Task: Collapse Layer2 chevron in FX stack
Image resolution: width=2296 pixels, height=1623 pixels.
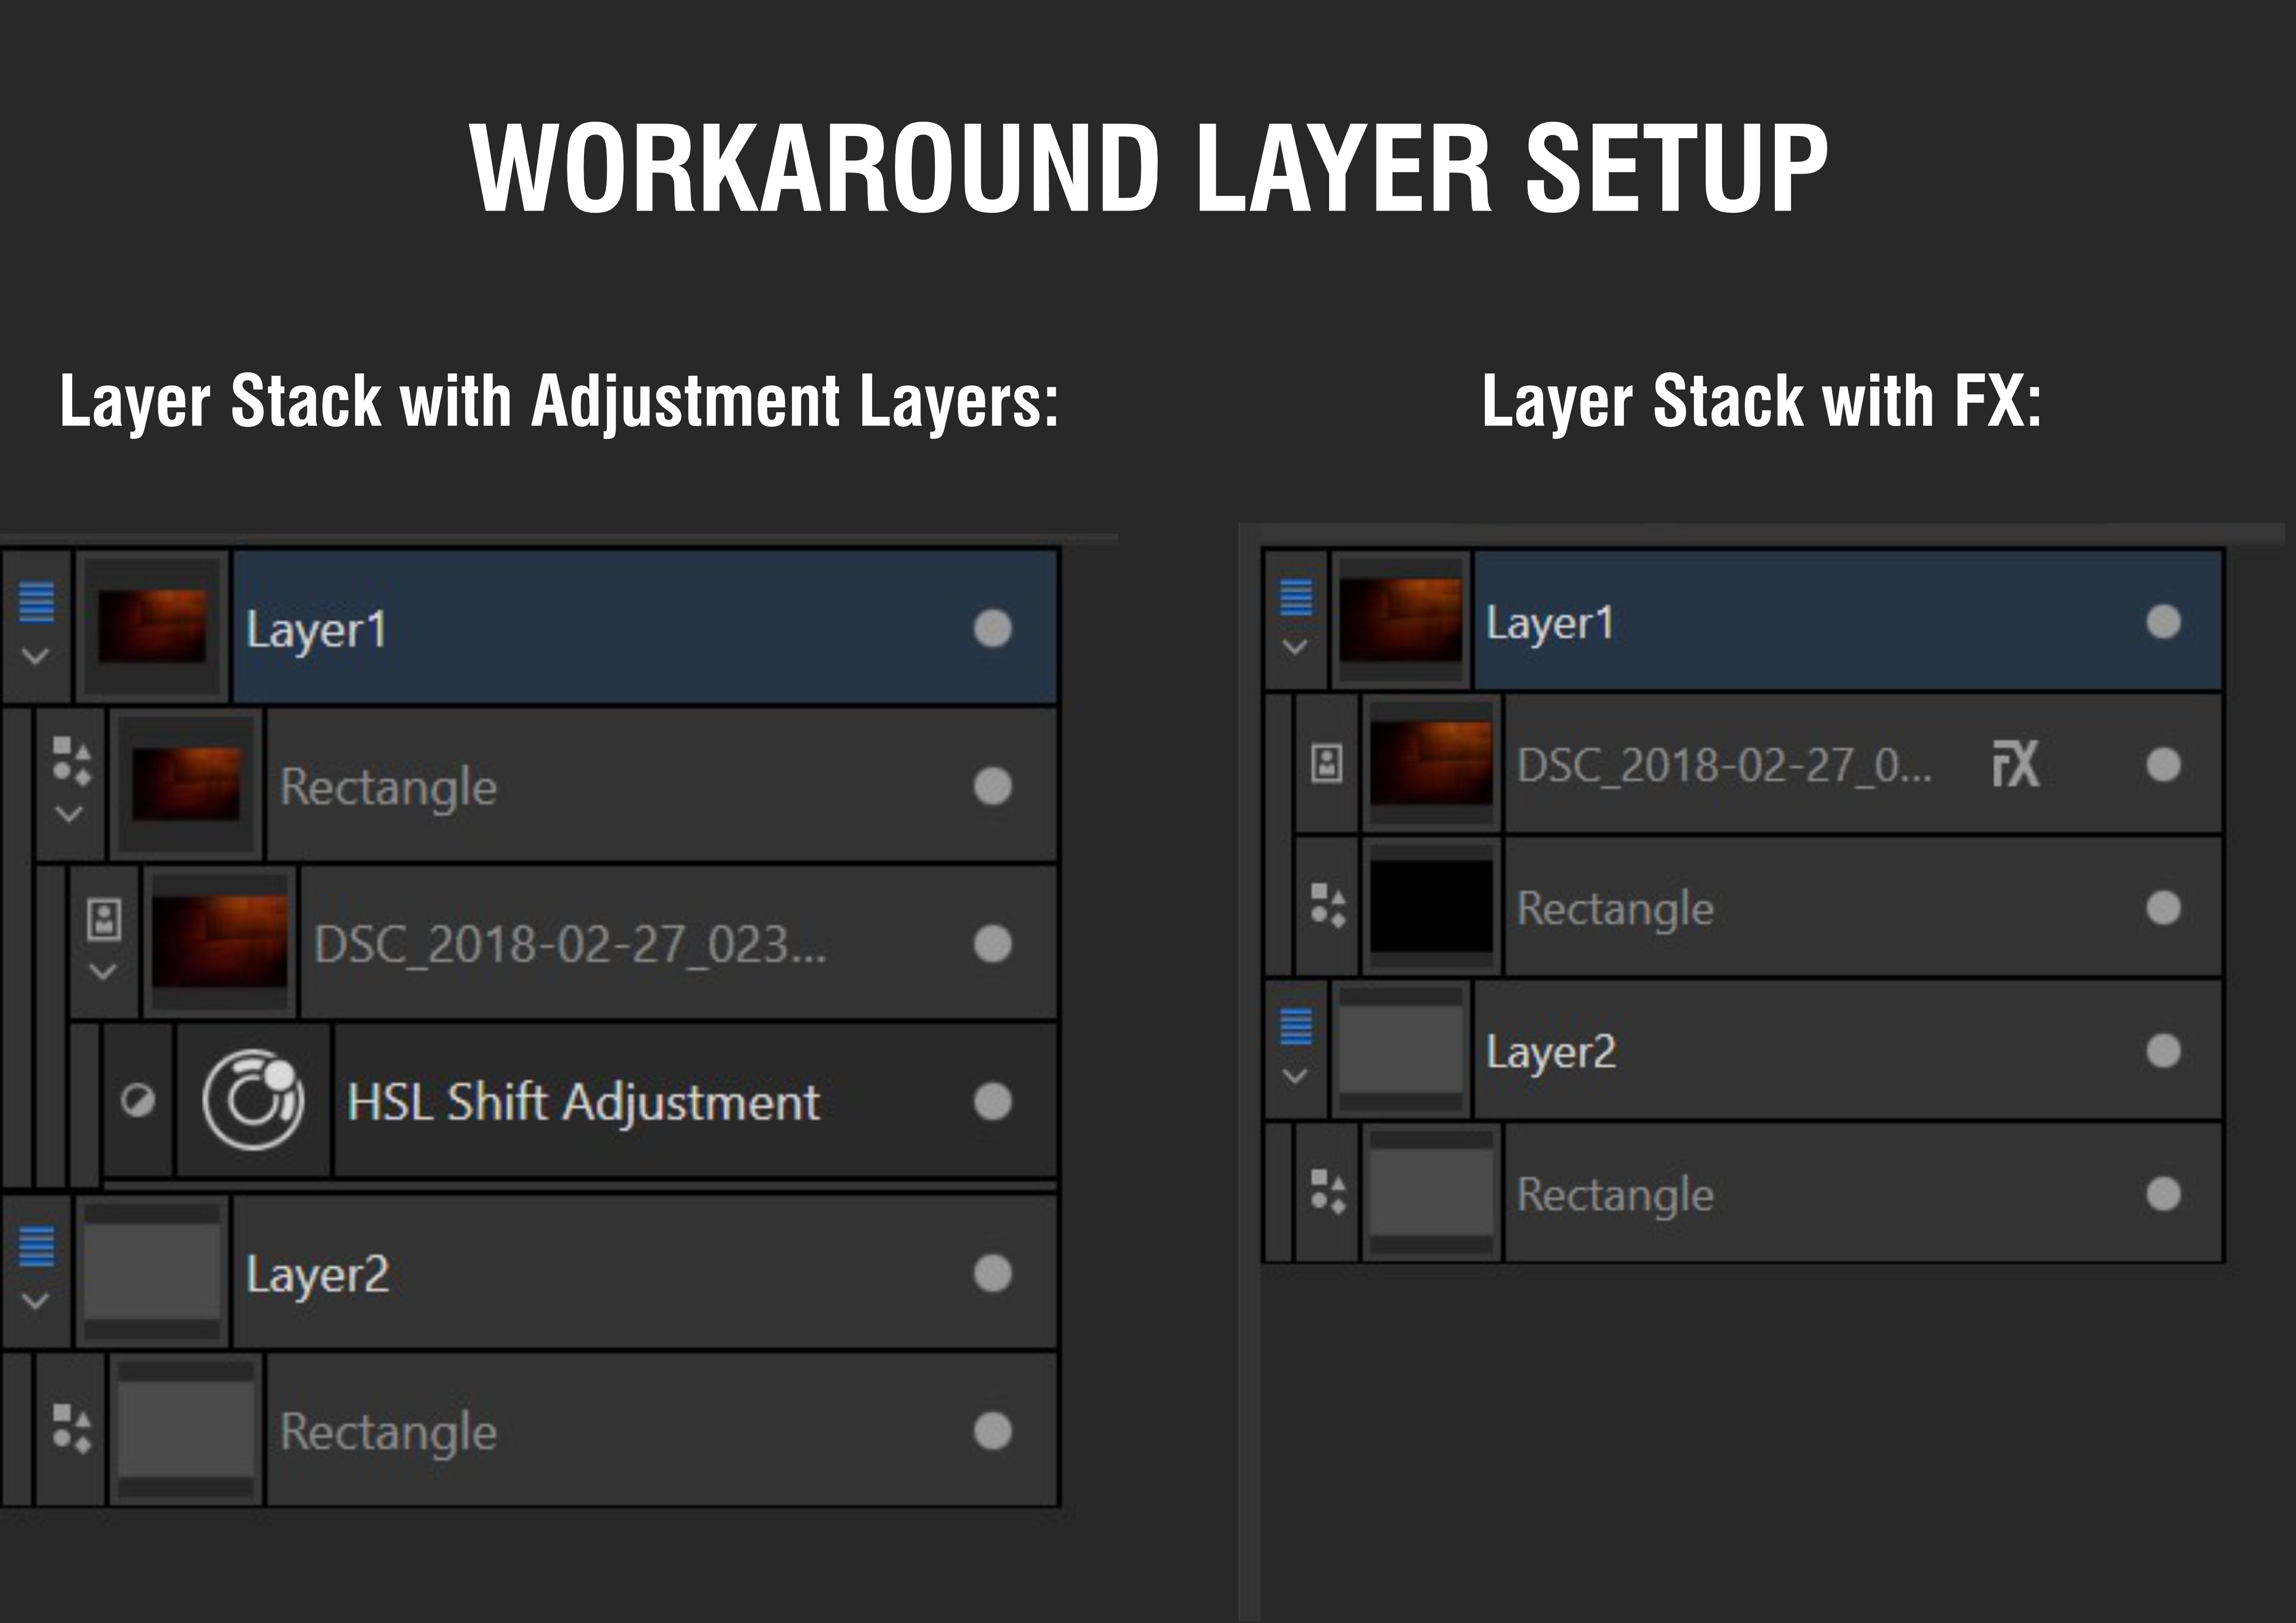Action: pyautogui.click(x=1295, y=1076)
